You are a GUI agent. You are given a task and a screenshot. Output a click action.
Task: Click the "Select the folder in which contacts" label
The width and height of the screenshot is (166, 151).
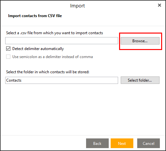point(48,72)
